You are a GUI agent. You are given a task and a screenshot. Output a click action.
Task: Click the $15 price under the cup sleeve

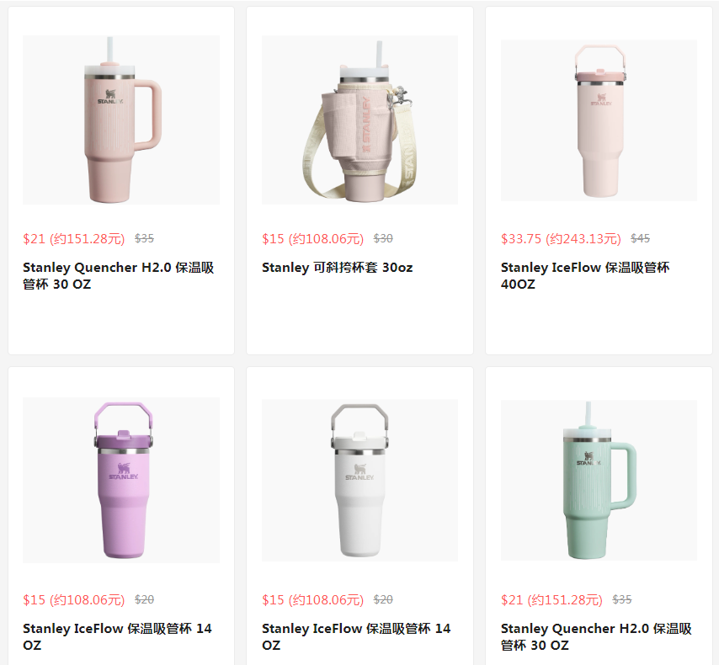312,239
